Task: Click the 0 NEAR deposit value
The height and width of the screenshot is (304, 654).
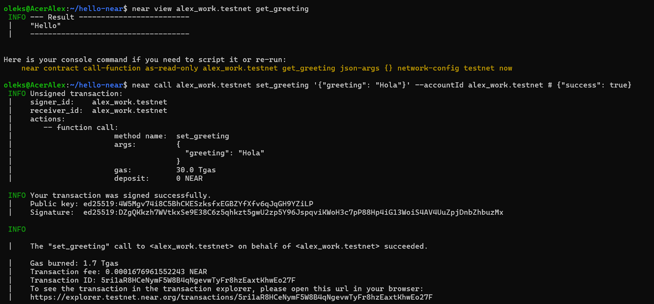Action: 189,178
